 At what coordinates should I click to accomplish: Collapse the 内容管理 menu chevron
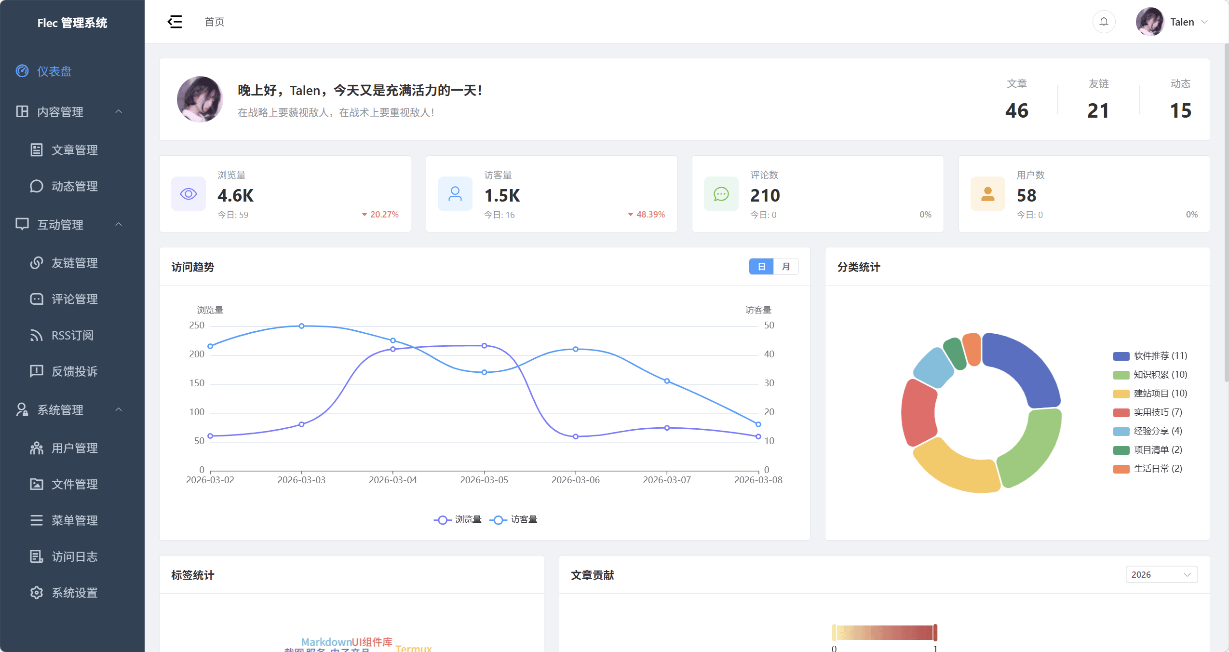pyautogui.click(x=119, y=111)
